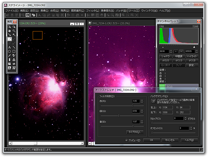Screen dimensions: 208x157
Task: Click the plus button in the Channel Palette
Action: pyautogui.click(x=176, y=51)
